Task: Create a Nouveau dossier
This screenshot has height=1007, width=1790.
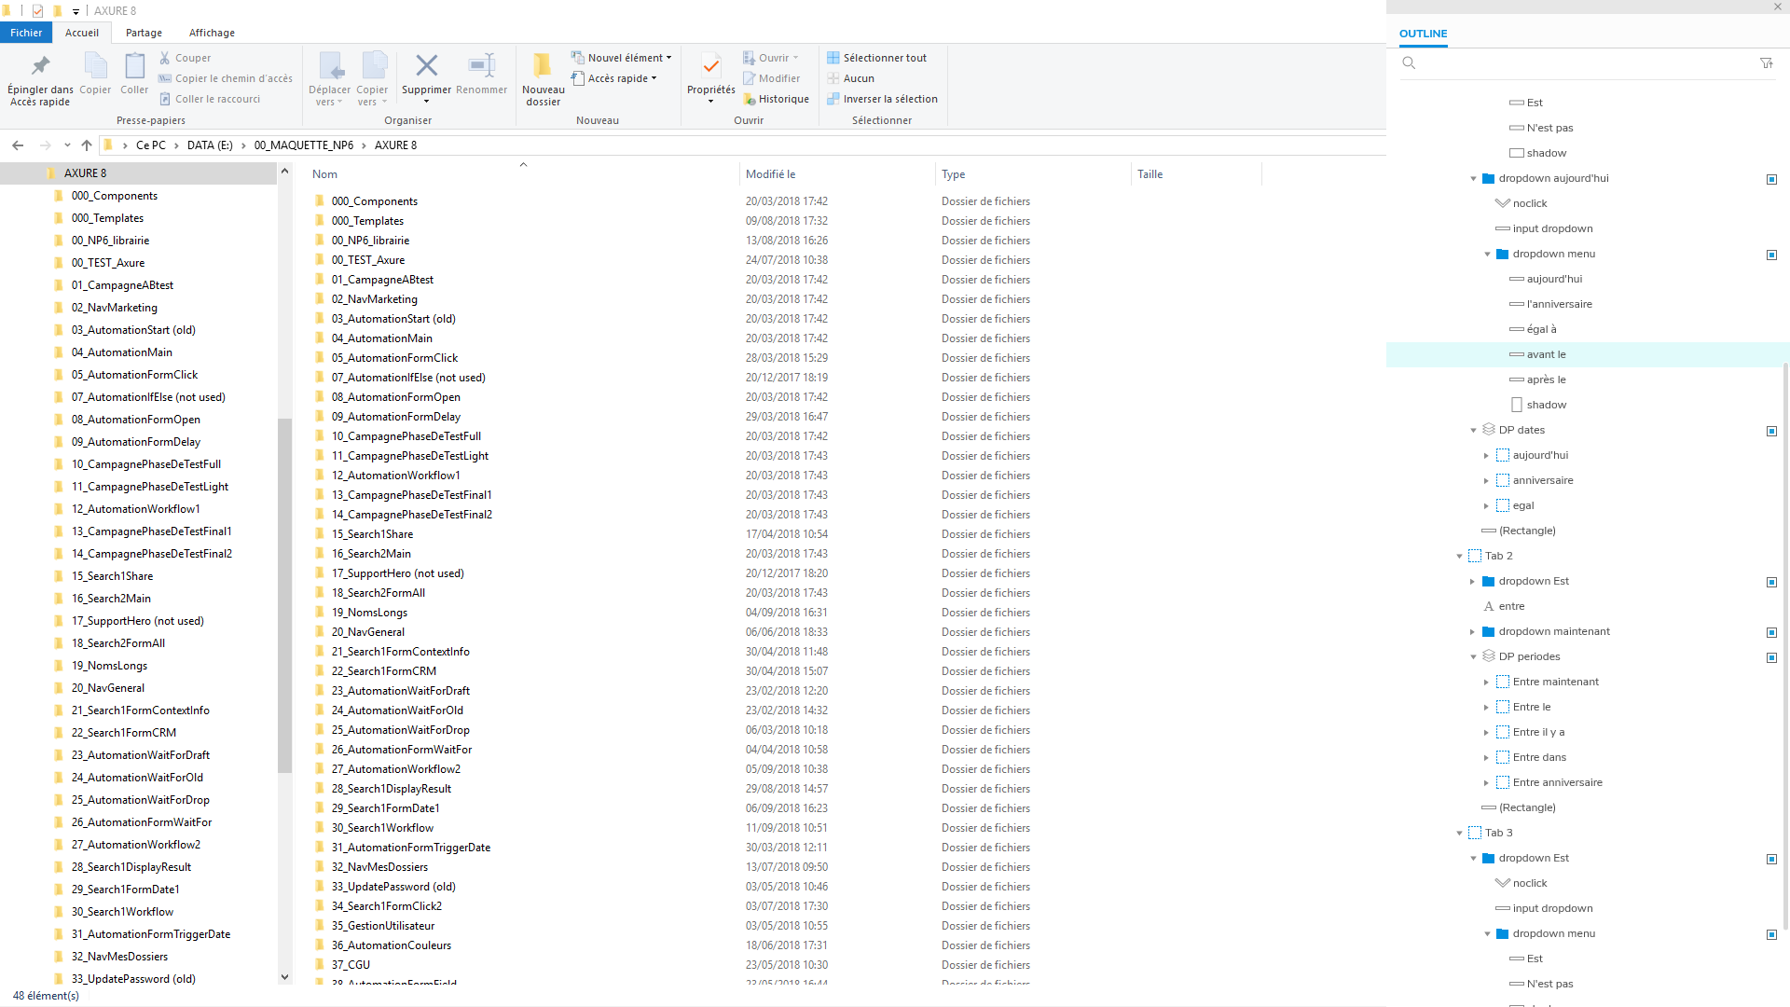Action: point(543,67)
